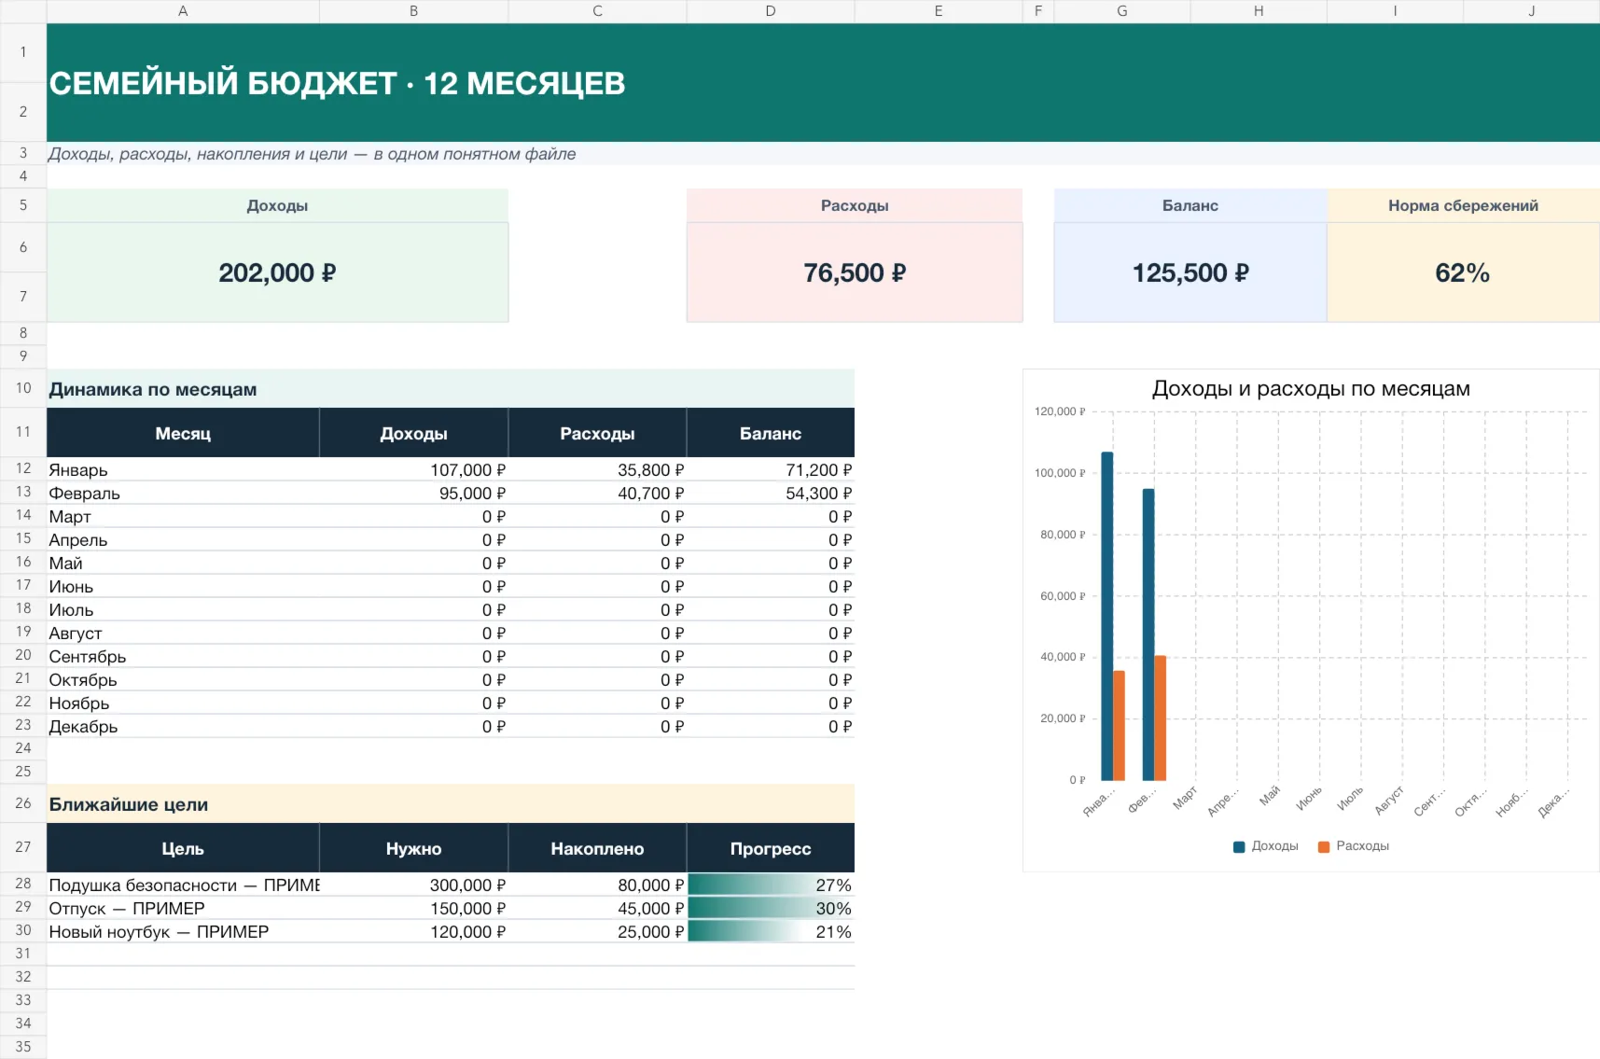Viewport: 1600px width, 1059px height.
Task: Select January balance cell "71,200 ₽"
Action: coord(771,469)
